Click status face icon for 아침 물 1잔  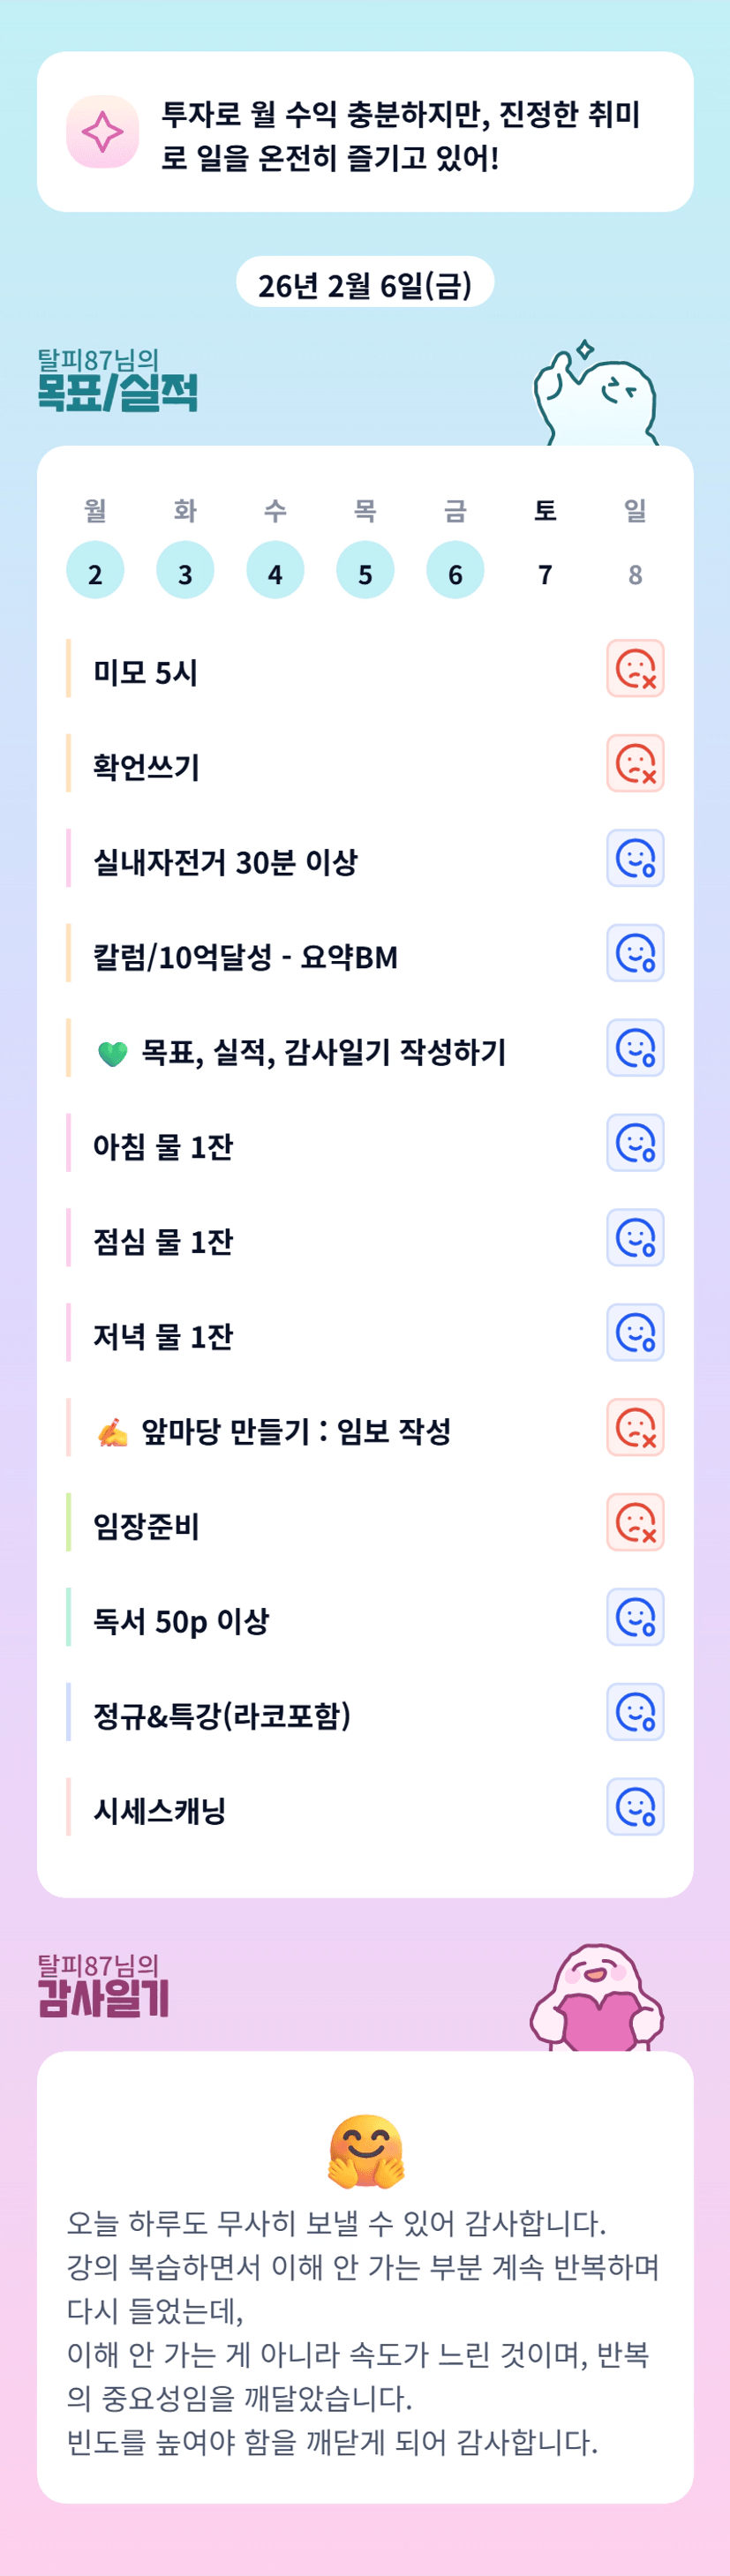pyautogui.click(x=635, y=1143)
